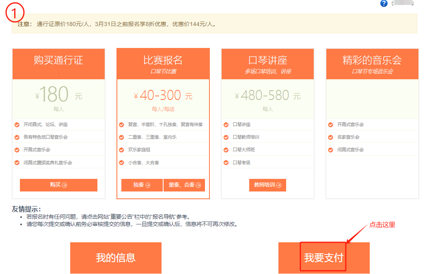Click the 独奏 registration button

tap(142, 185)
